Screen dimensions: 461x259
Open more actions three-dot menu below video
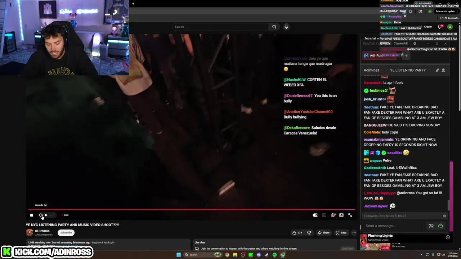tap(354, 233)
